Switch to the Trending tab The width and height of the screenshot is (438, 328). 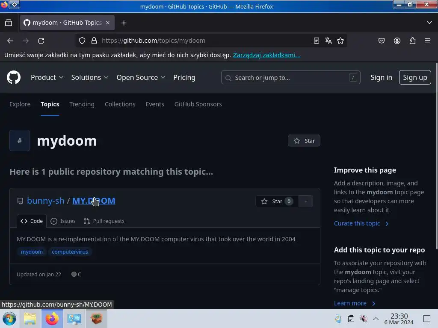click(82, 104)
